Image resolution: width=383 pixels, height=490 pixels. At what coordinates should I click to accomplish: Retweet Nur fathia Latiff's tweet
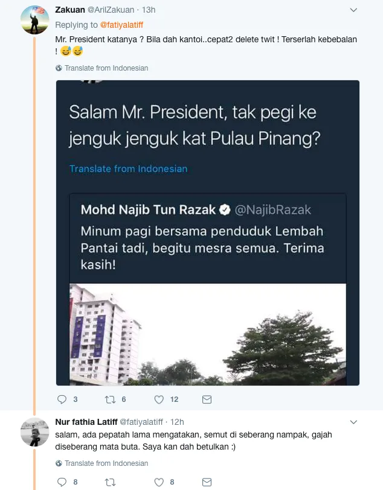pyautogui.click(x=110, y=482)
